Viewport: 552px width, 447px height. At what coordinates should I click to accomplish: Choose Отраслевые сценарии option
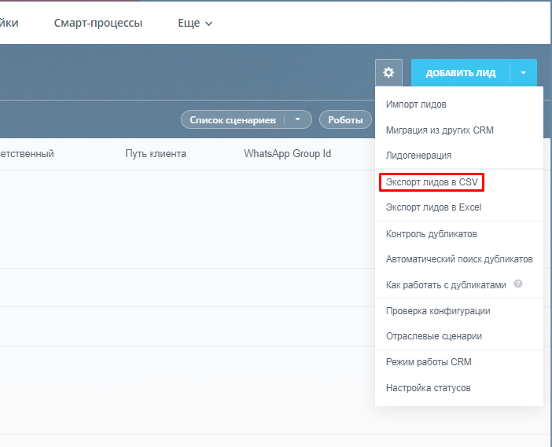(x=433, y=335)
